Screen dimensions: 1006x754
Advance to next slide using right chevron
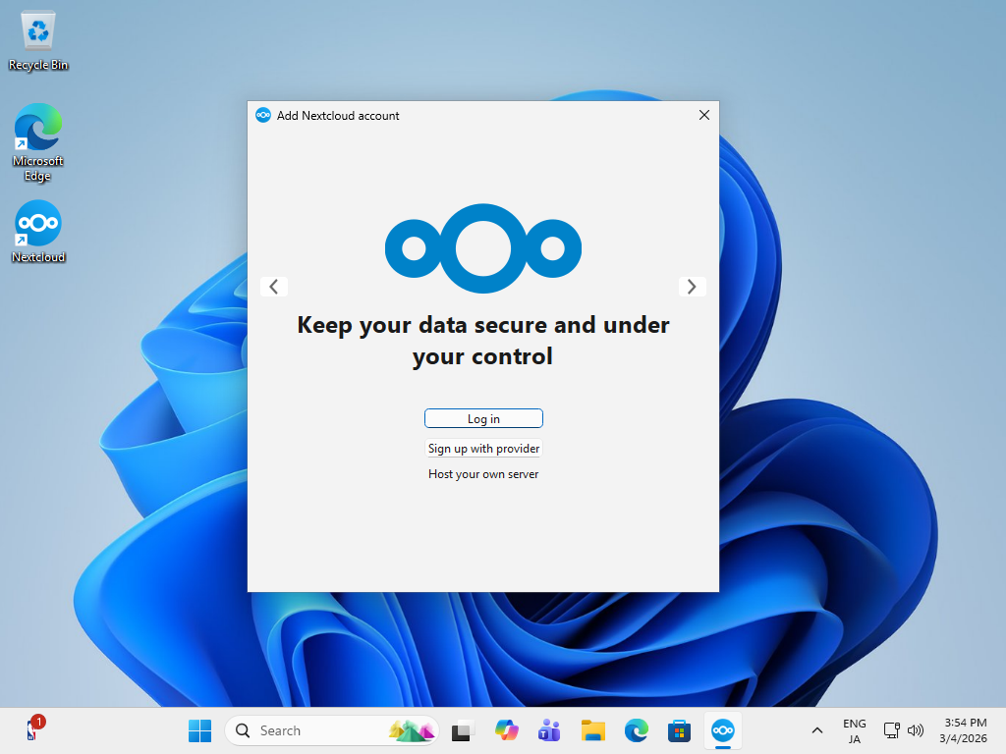point(692,287)
